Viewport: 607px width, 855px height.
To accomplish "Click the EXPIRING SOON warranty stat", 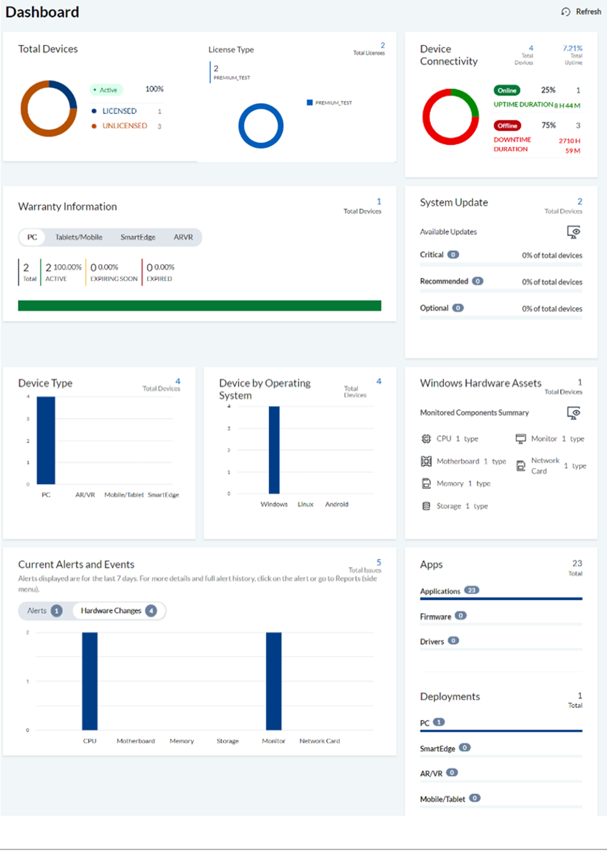I will pyautogui.click(x=113, y=272).
